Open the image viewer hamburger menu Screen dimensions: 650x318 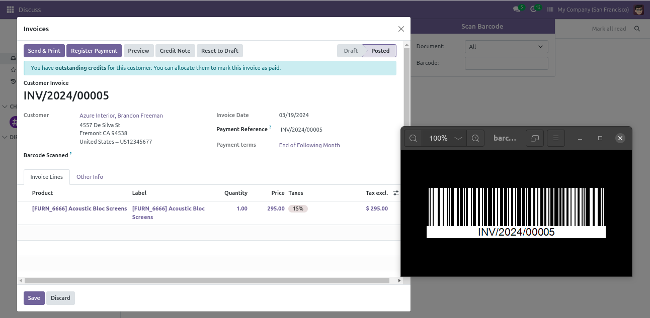point(556,138)
